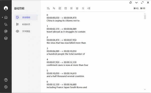Open settings gear in dark sidebar
Viewport: 151px width, 93px height.
coord(6,87)
